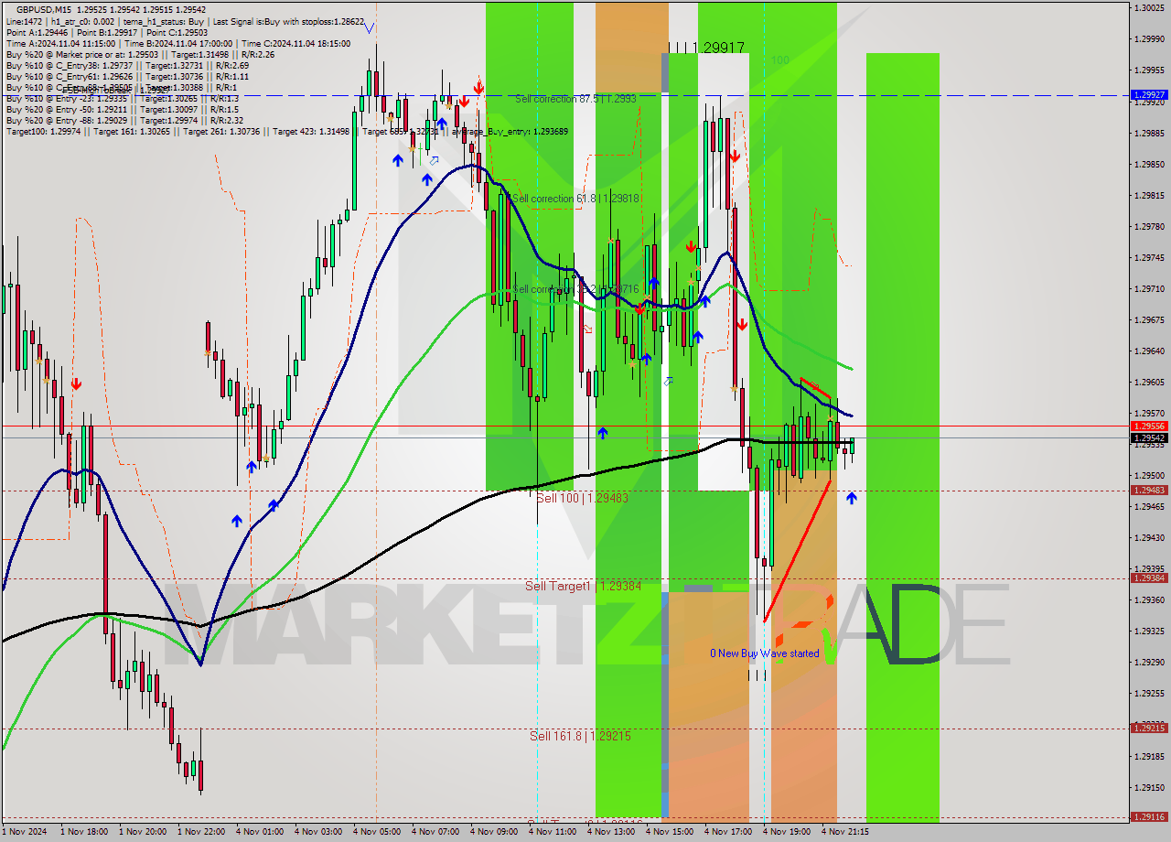Screen dimensions: 1171x842
Task: Click the 1.29885 price axis label
Action: click(1149, 133)
